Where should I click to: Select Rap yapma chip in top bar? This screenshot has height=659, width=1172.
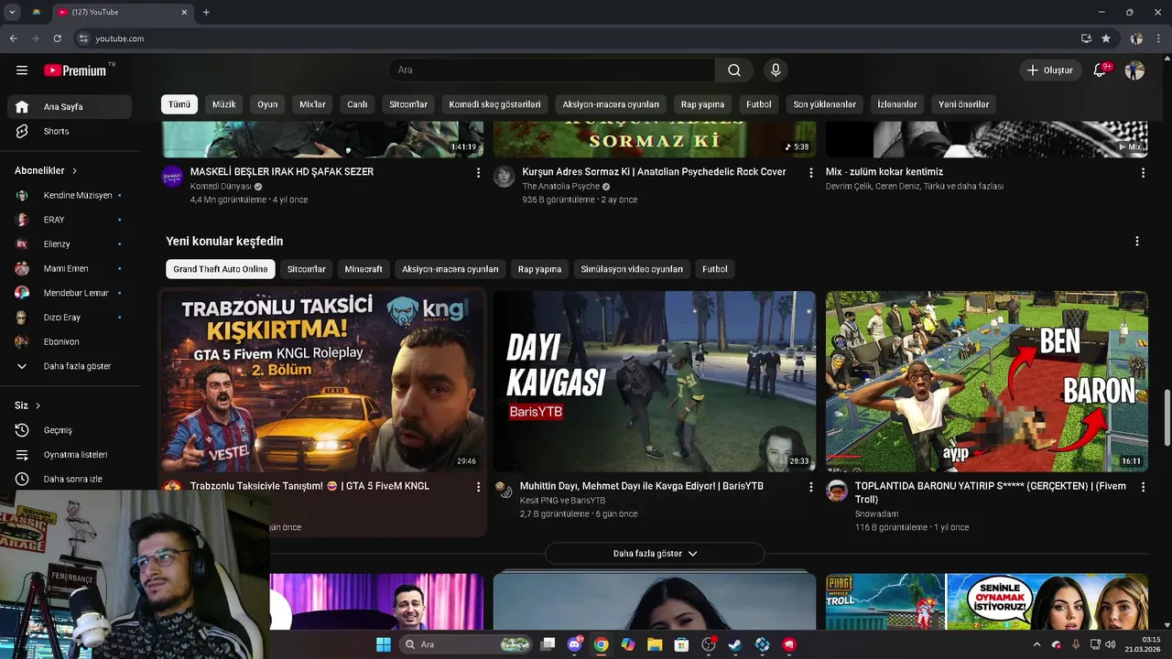[x=702, y=104]
